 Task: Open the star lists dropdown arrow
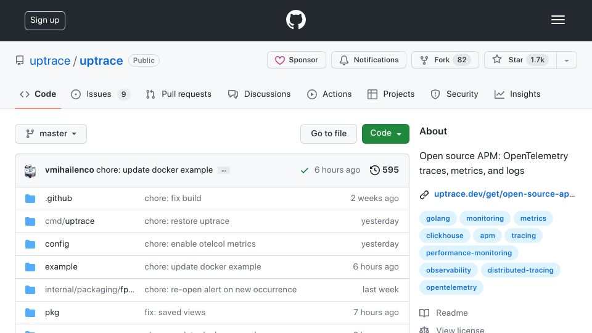coord(566,60)
